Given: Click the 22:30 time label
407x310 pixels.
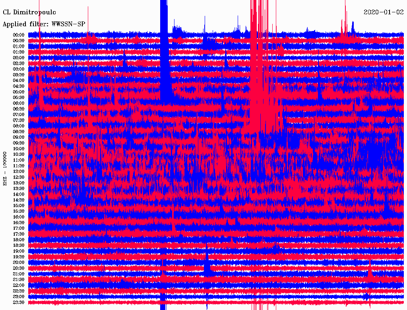Looking at the screenshot, I should coord(19,291).
